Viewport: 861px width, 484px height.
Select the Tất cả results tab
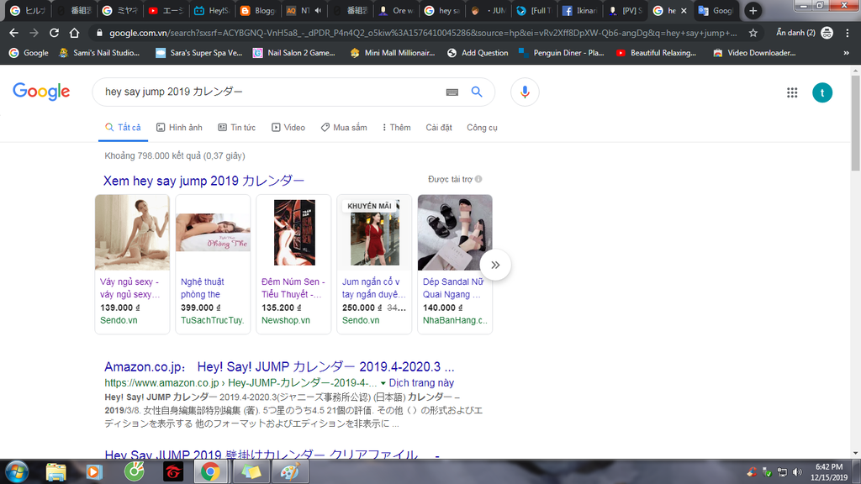(123, 128)
